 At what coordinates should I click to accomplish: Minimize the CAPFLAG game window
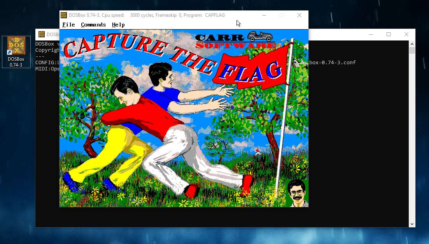coord(264,15)
